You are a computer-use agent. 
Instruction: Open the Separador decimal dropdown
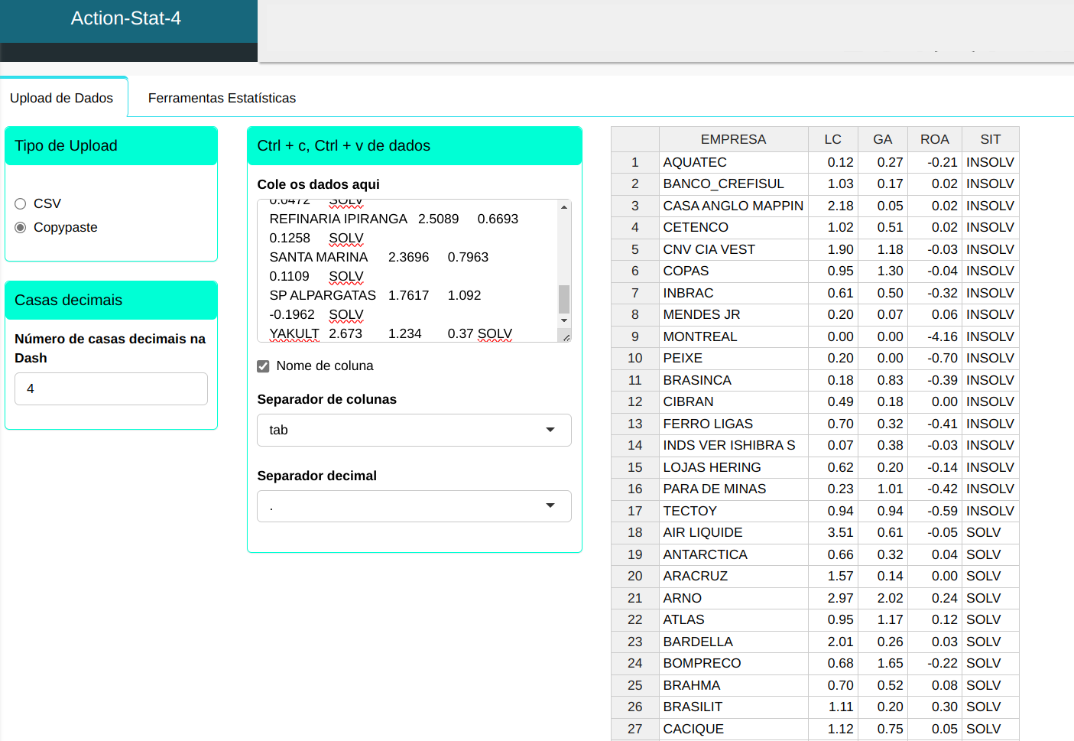(x=414, y=506)
